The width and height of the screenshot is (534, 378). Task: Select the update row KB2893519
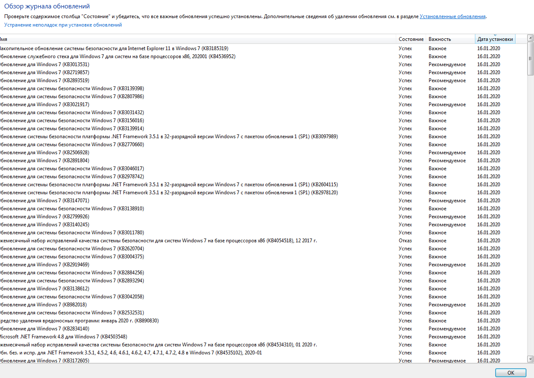263,80
